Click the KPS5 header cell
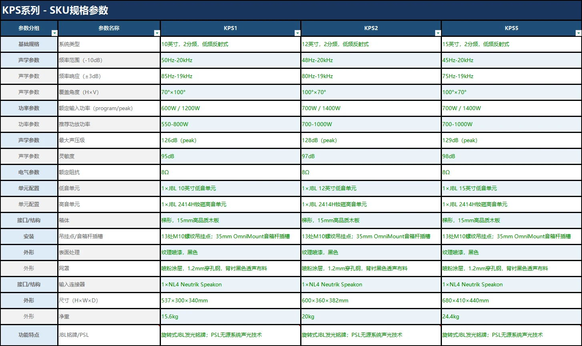 [512, 28]
